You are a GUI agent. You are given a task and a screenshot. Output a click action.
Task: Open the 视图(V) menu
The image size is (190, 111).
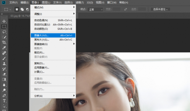tap(100, 3)
